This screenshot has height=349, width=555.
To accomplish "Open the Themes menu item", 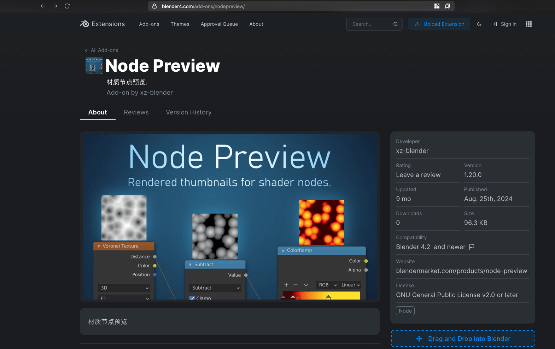I will coord(180,24).
